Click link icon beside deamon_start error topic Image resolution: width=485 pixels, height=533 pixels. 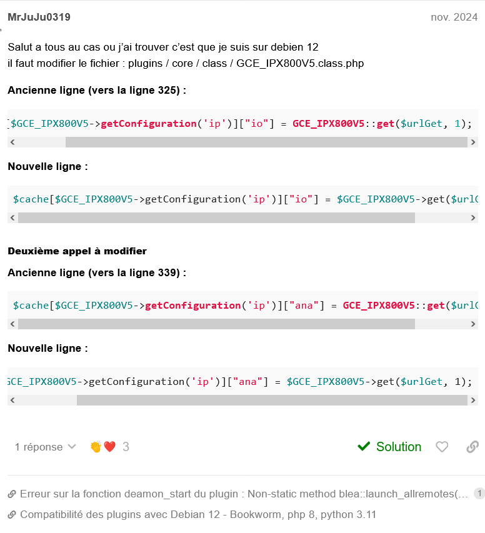pyautogui.click(x=12, y=494)
